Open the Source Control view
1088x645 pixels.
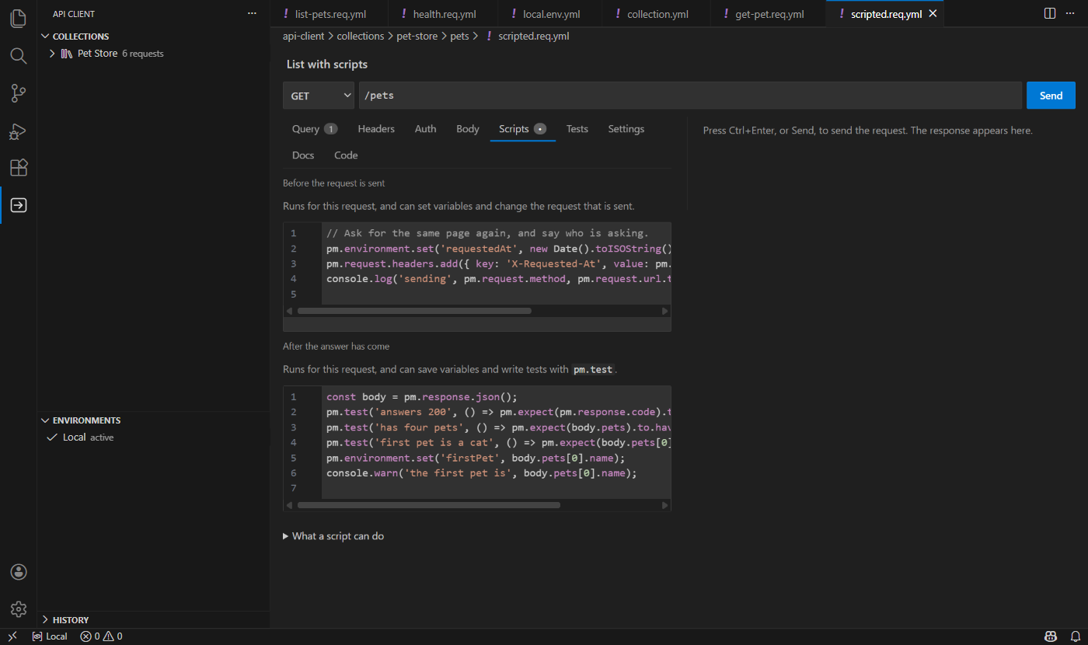coord(19,93)
